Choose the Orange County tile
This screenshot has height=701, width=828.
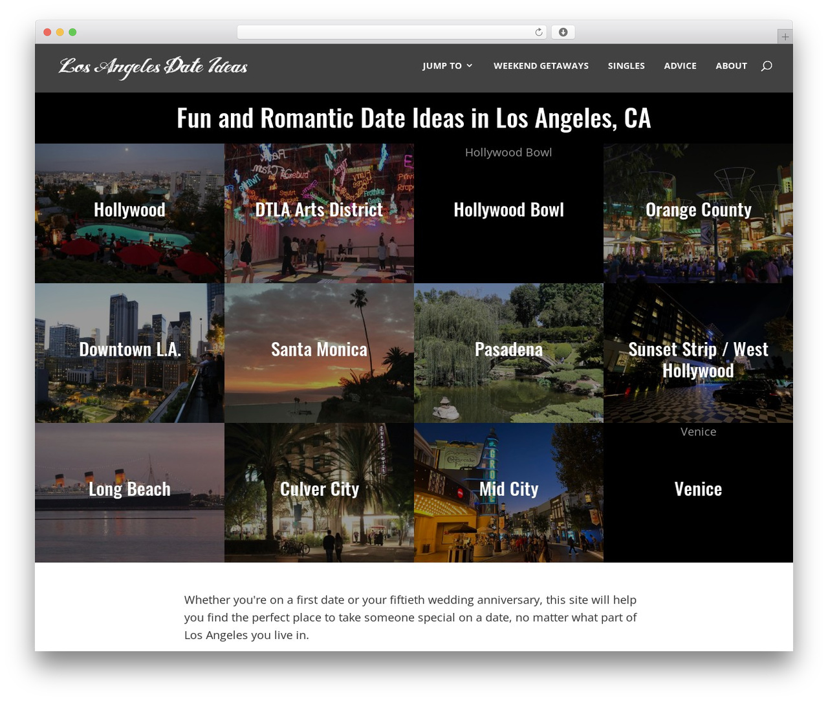click(x=698, y=213)
